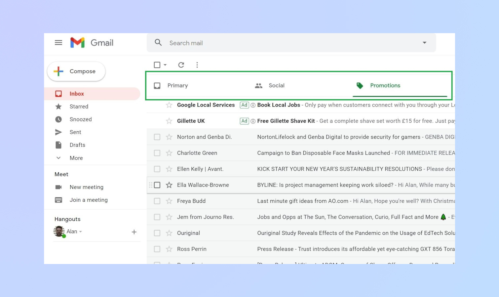Viewport: 499px width, 297px height.
Task: Click the Compose button
Action: (x=76, y=71)
